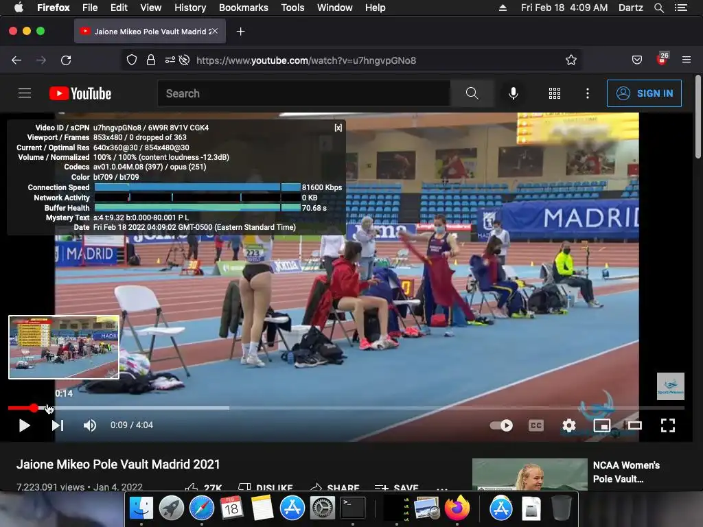Open the Tools menu
Viewport: 703px width, 527px height.
coord(292,8)
